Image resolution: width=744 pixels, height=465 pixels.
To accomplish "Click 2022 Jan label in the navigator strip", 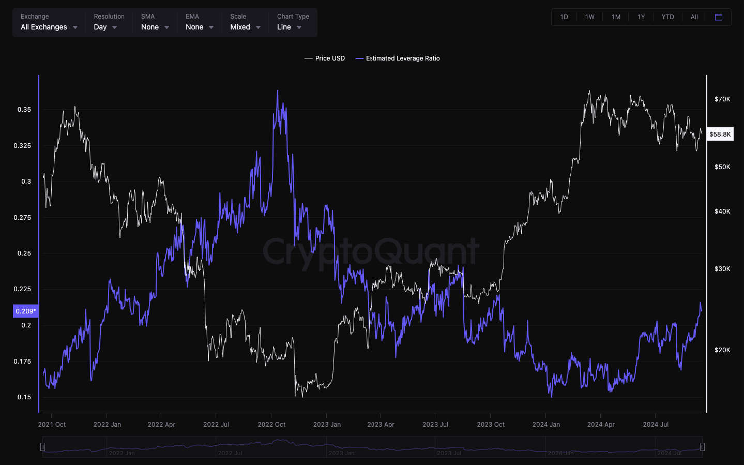I will pyautogui.click(x=122, y=453).
